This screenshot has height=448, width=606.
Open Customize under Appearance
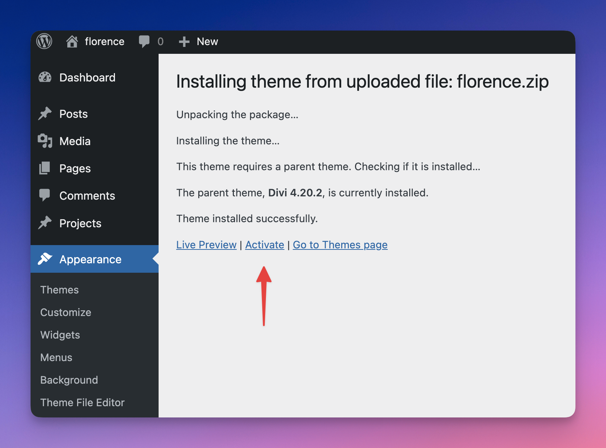tap(66, 312)
